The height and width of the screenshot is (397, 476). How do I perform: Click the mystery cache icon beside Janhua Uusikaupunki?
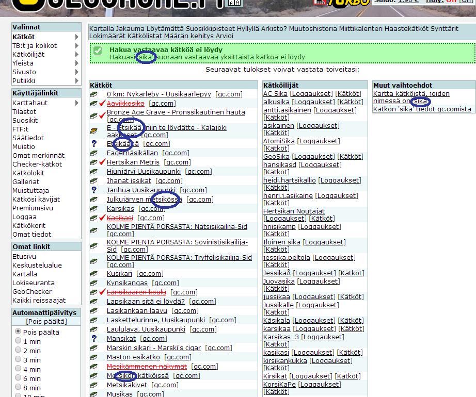pos(94,190)
